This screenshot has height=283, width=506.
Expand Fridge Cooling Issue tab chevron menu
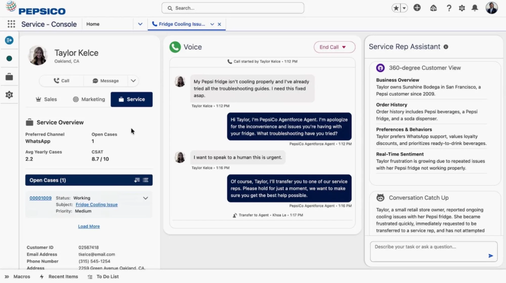212,24
